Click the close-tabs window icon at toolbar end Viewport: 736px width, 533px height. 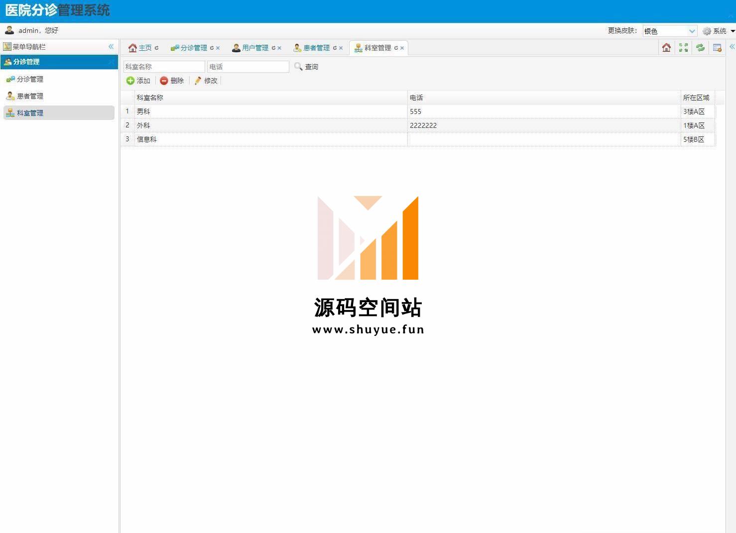(717, 47)
